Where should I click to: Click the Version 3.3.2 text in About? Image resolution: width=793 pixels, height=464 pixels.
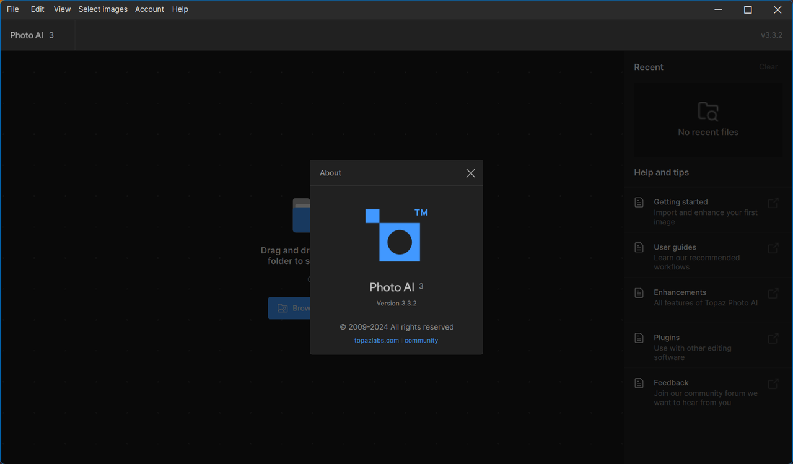point(396,304)
